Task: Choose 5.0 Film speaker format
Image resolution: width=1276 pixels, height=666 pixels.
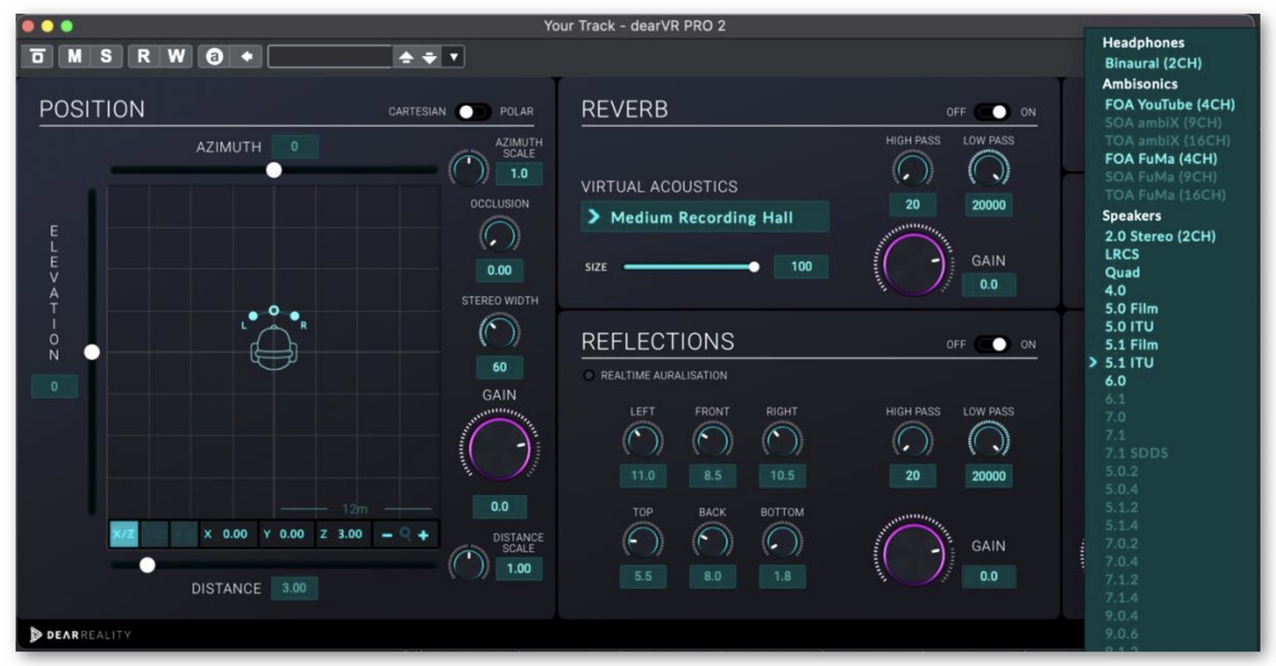Action: pyautogui.click(x=1131, y=308)
